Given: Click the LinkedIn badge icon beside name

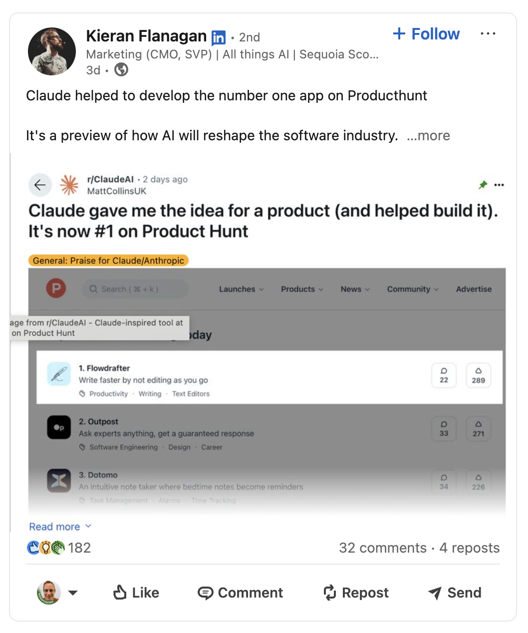Looking at the screenshot, I should click(x=218, y=37).
